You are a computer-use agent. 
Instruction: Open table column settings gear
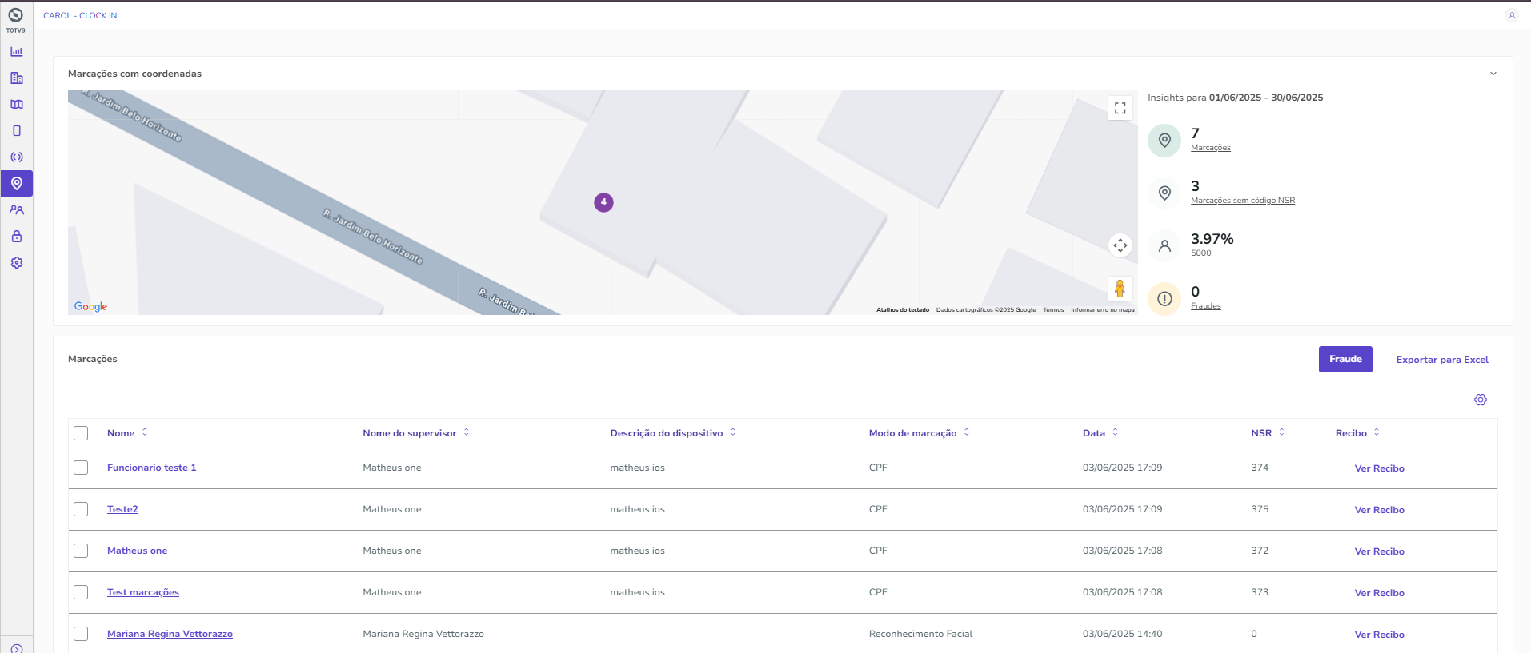[x=1480, y=400]
